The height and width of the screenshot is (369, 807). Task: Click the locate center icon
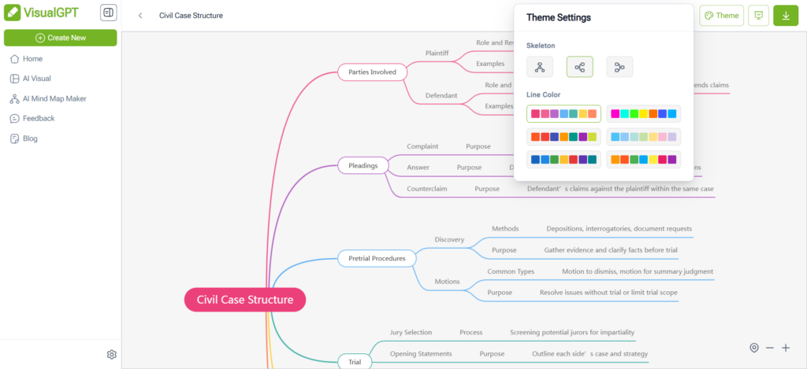tap(754, 348)
